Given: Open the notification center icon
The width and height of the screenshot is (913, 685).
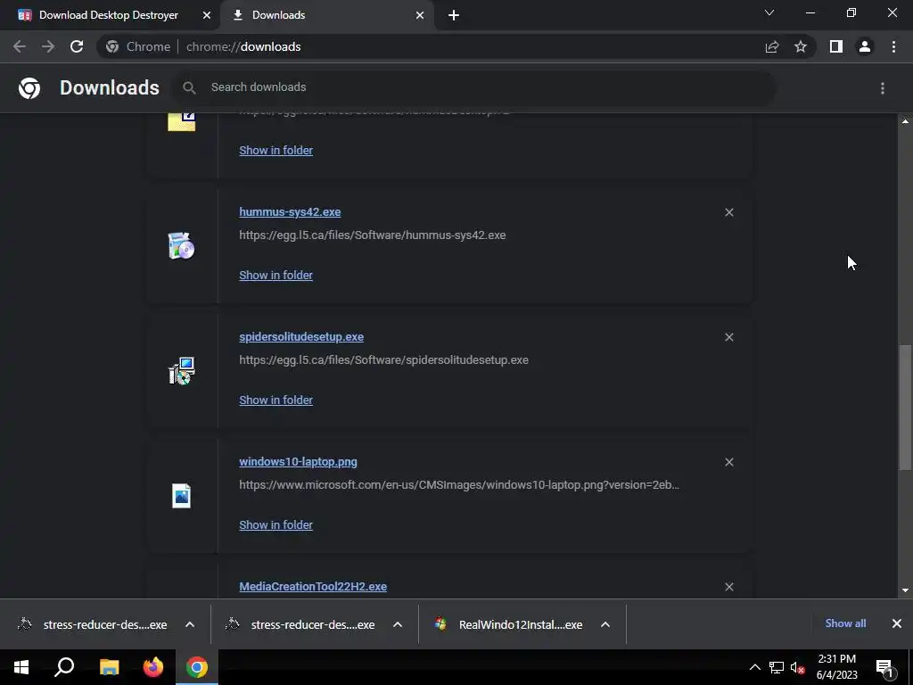Looking at the screenshot, I should coord(884,667).
